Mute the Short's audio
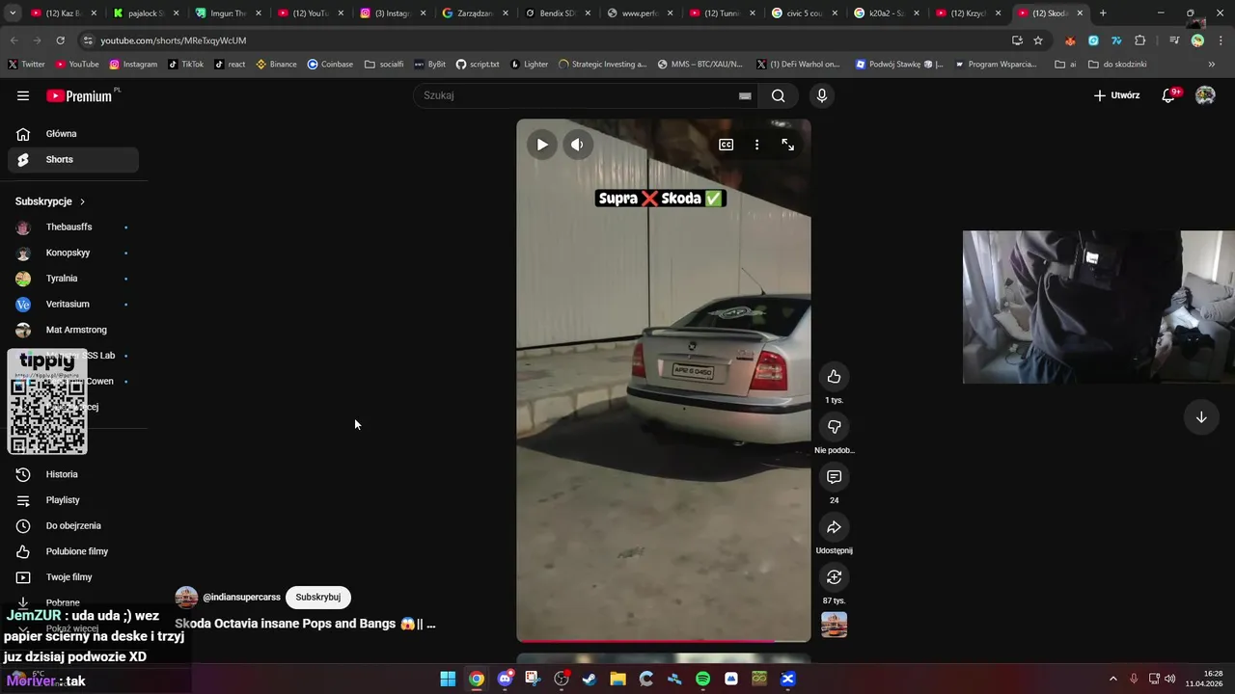Viewport: 1235px width, 694px height. pos(577,145)
